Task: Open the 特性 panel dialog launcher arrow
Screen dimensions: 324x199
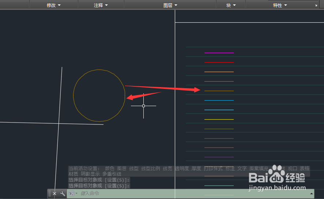Action: click(316, 5)
